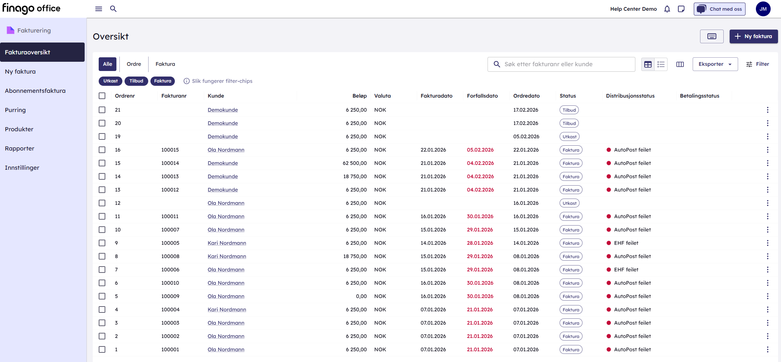Click the magnifier search icon in header
781x362 pixels.
click(113, 9)
